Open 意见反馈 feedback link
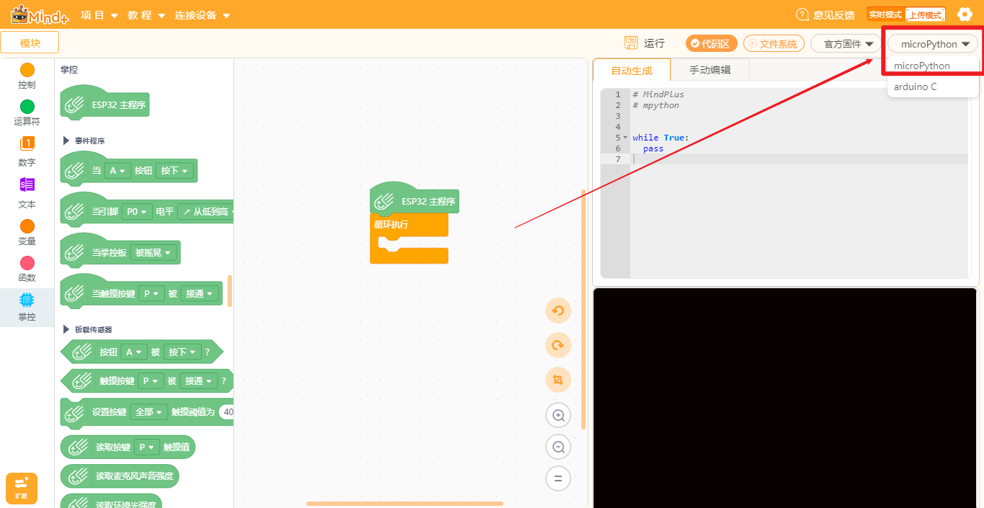This screenshot has height=508, width=984. (x=826, y=15)
